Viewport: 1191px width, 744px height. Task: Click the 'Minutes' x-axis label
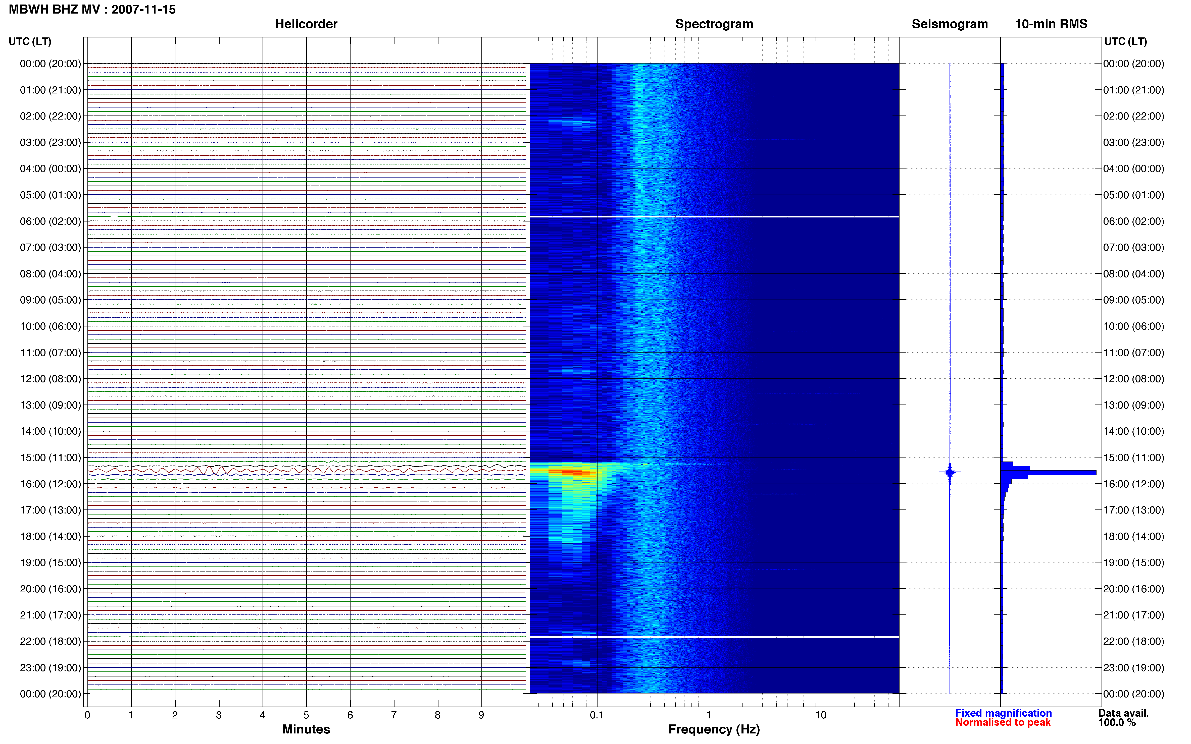coord(306,729)
